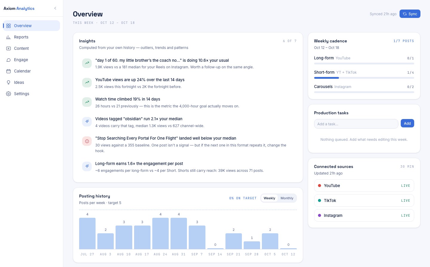Screen dimensions: 430x267
Task: Open the Instagram connected source row
Action: click(364, 215)
